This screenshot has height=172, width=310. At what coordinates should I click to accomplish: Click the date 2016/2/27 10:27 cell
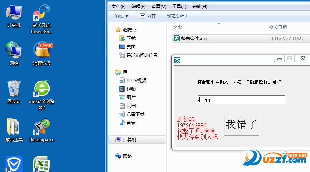point(286,38)
